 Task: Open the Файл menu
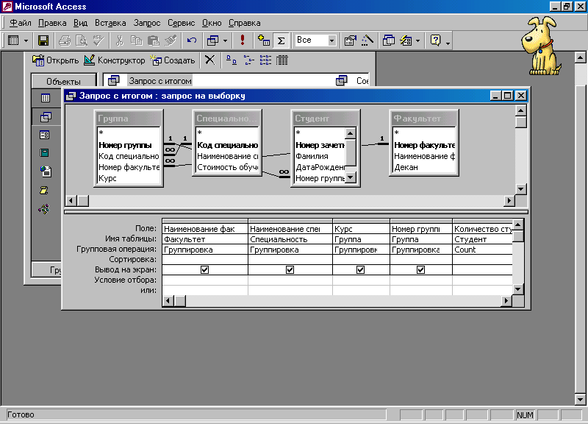(x=21, y=23)
